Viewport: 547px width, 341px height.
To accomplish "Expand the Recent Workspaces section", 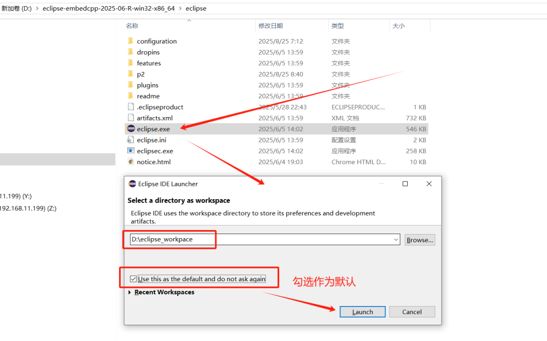I will click(130, 292).
